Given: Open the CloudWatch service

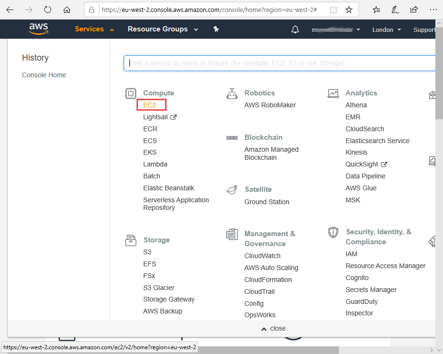Looking at the screenshot, I should coord(263,256).
